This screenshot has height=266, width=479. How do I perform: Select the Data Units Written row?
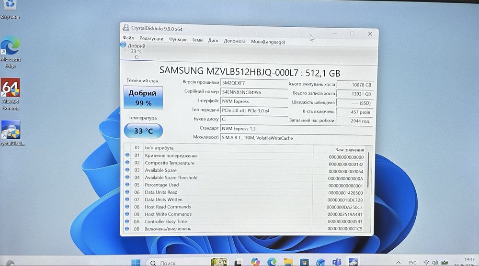pos(245,200)
